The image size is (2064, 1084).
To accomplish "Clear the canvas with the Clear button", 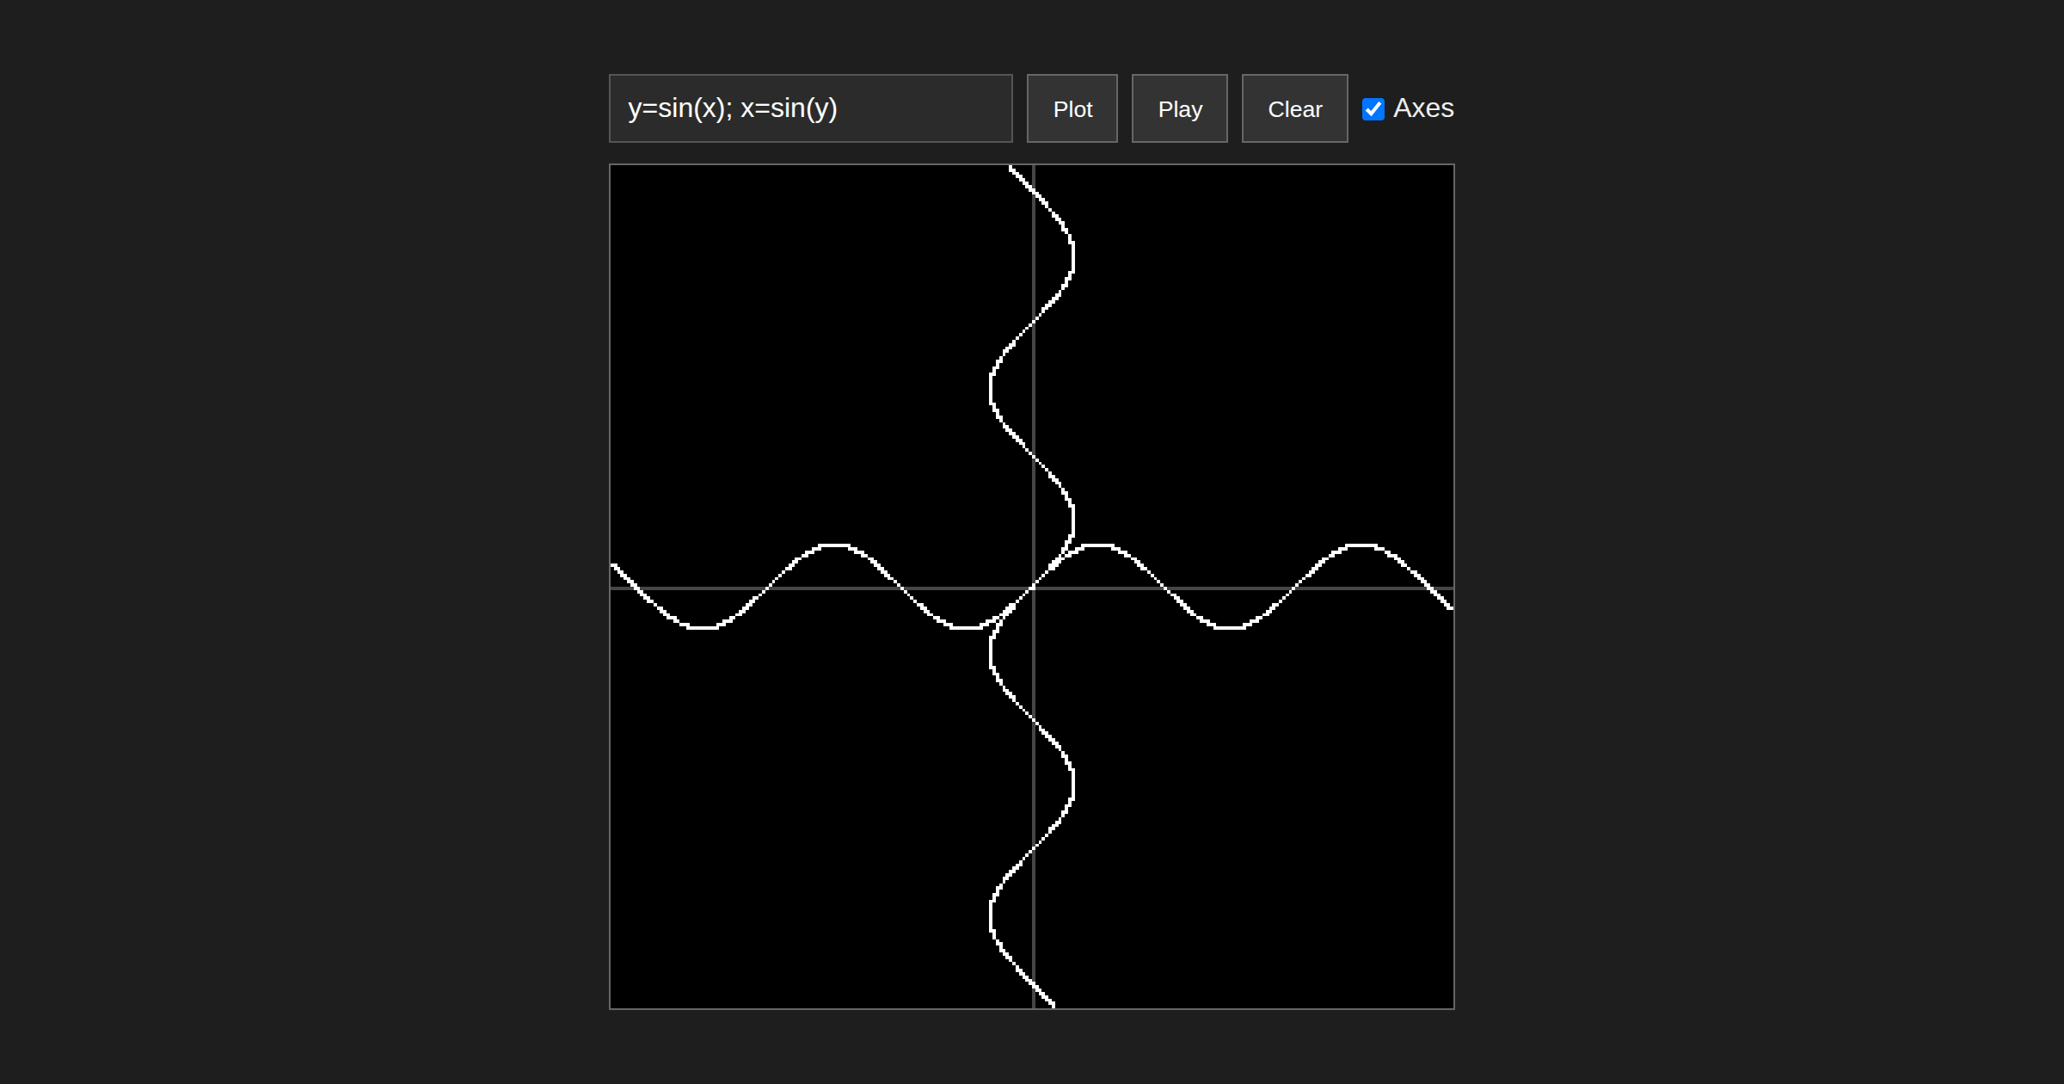I will pyautogui.click(x=1294, y=108).
